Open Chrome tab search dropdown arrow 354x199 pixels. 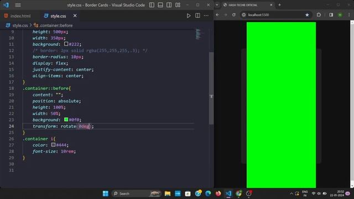217,5
